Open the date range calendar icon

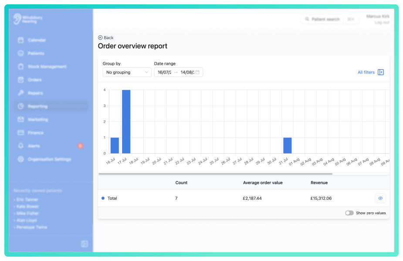(198, 72)
